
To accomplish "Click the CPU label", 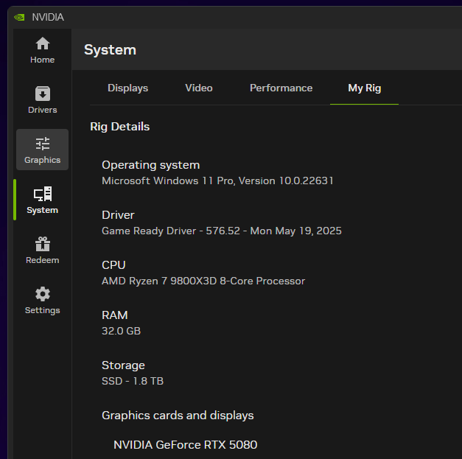I will tap(113, 265).
